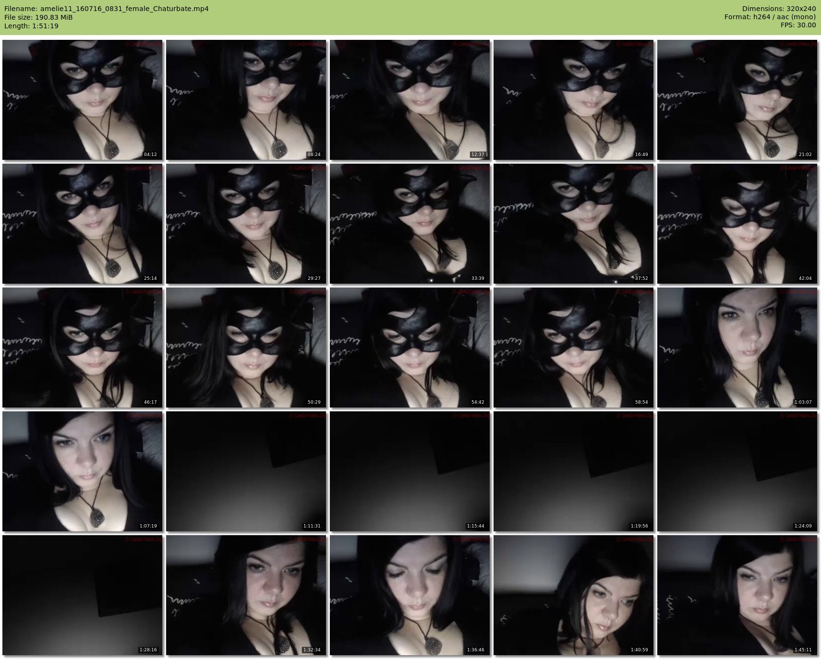Image resolution: width=821 pixels, height=659 pixels.
Task: Click the frame timestamped 1:36:46
Action: point(410,595)
